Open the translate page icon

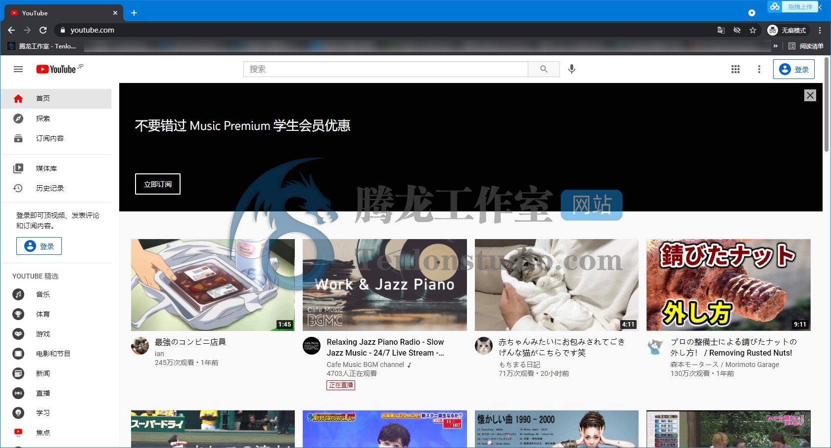(721, 30)
